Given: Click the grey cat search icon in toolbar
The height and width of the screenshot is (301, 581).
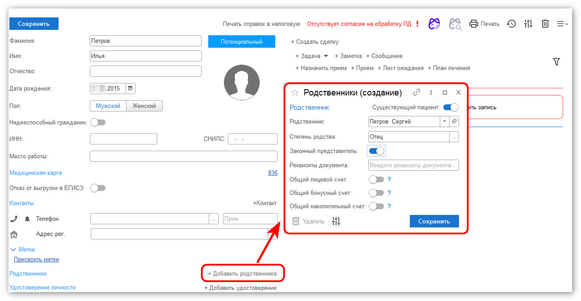Looking at the screenshot, I should [455, 24].
